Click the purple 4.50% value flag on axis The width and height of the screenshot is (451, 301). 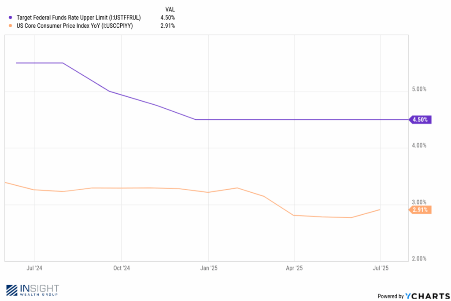coord(420,120)
